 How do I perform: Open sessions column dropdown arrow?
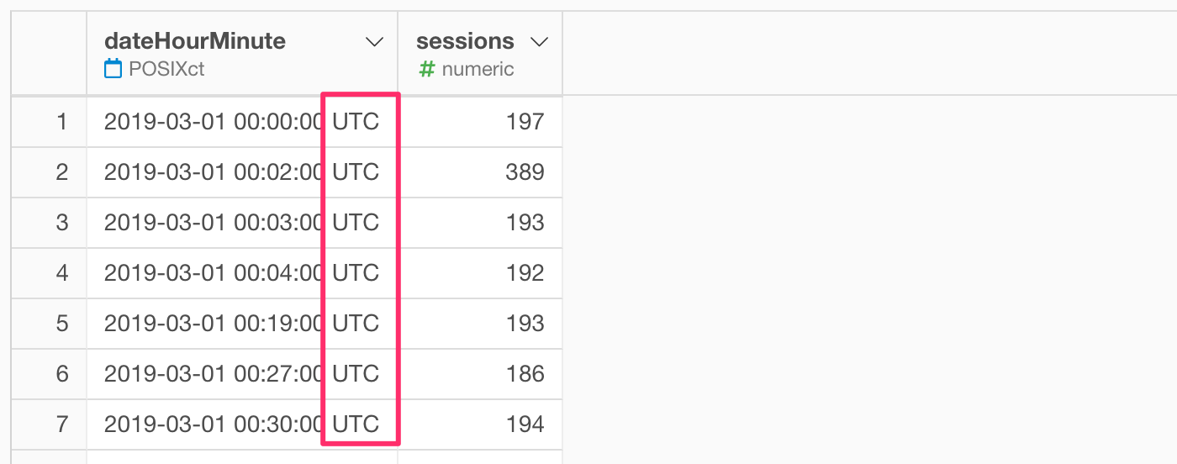tap(539, 42)
